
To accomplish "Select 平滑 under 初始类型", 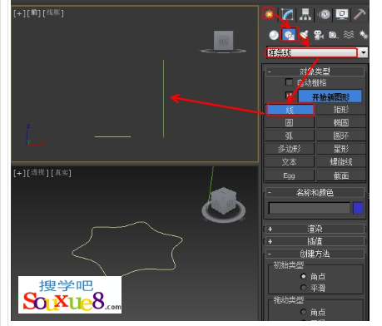I will pyautogui.click(x=304, y=288).
